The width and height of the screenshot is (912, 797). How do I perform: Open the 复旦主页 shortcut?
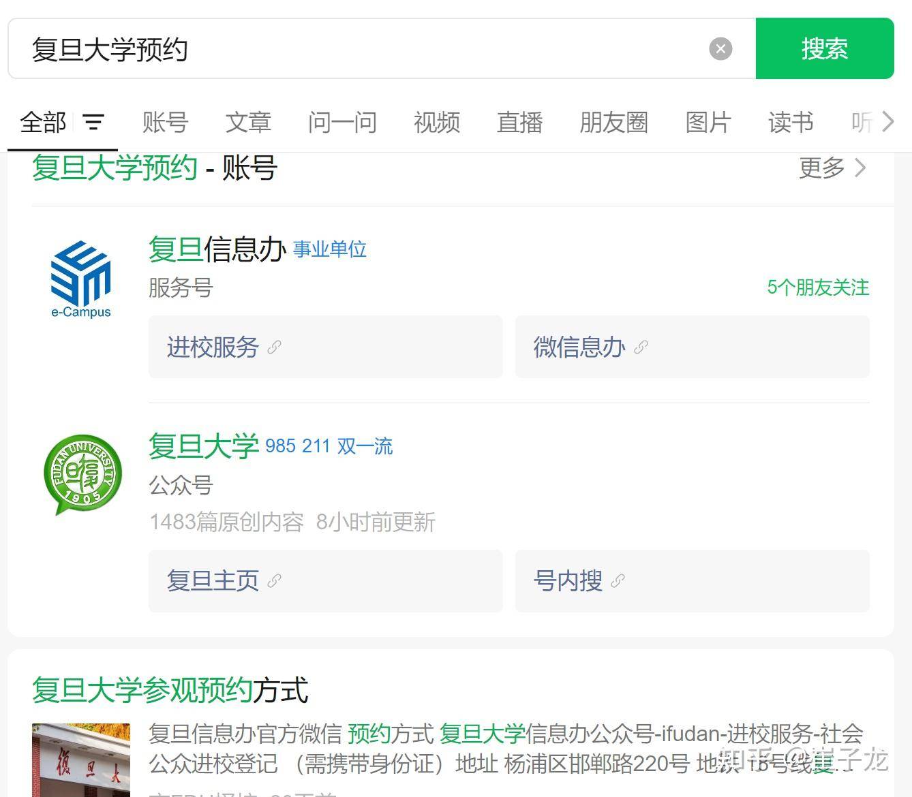coord(325,581)
